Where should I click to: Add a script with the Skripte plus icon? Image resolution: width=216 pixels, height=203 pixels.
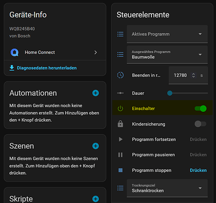[96, 199]
